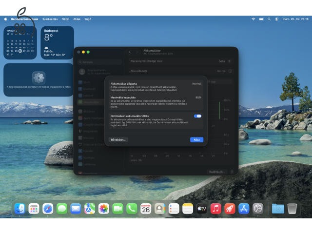The image size is (312, 234).
Task: Open Launchpad from the Dock
Action: click(x=34, y=209)
